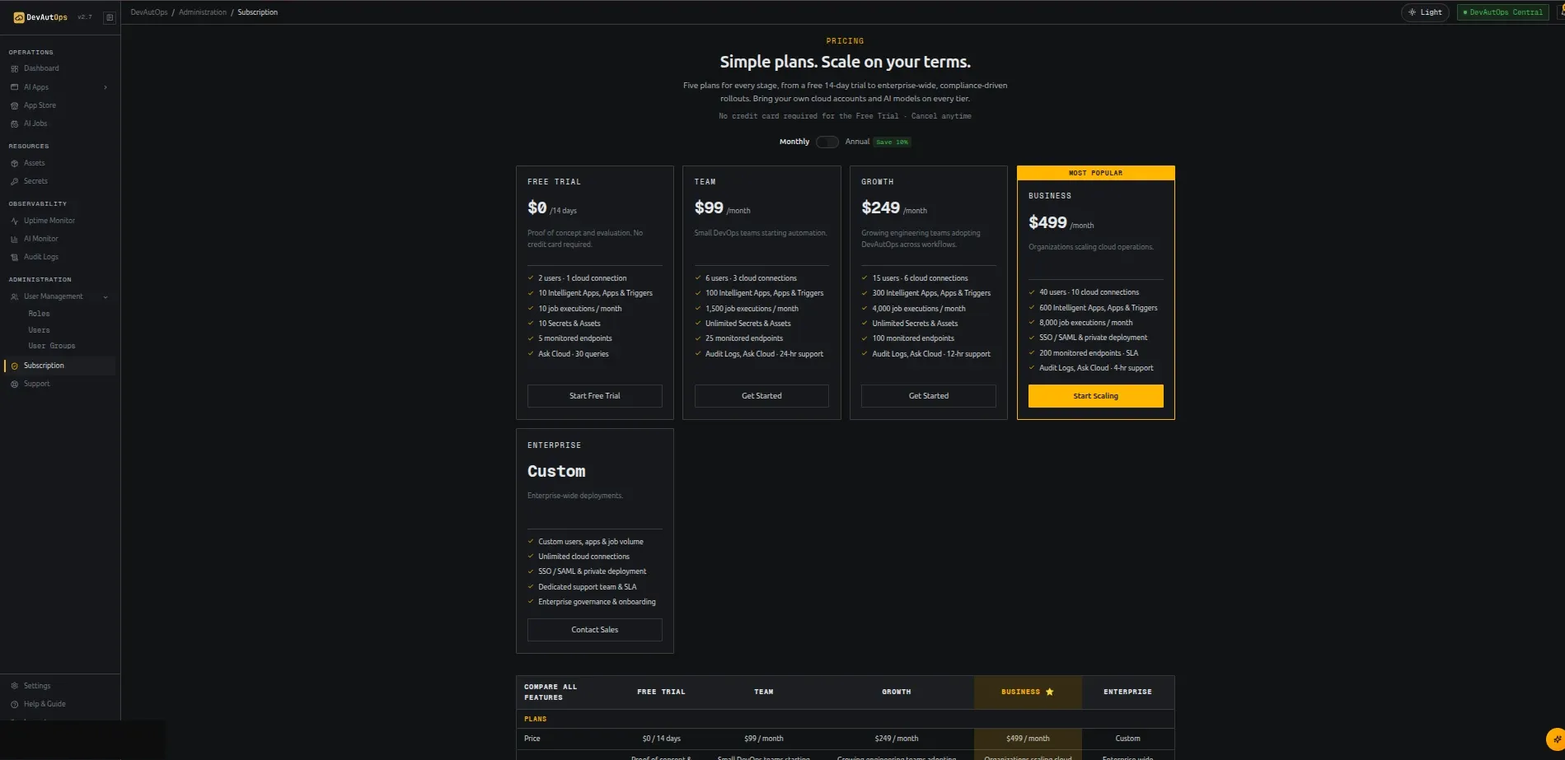The image size is (1565, 760).
Task: Click Start Free Trial button
Action: click(x=594, y=396)
